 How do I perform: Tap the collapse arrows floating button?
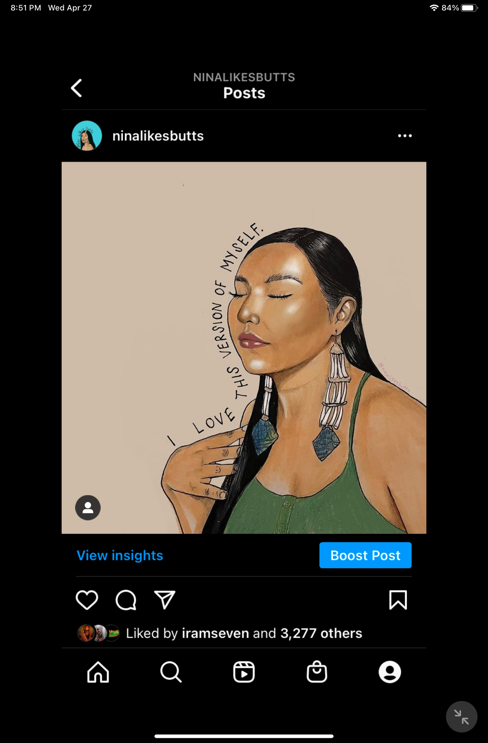click(461, 716)
